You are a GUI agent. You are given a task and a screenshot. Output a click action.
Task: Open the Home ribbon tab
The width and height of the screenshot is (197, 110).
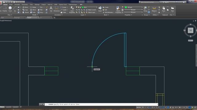click(x=6, y=5)
